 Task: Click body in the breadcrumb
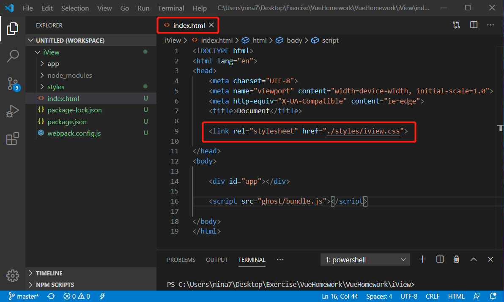pyautogui.click(x=294, y=41)
